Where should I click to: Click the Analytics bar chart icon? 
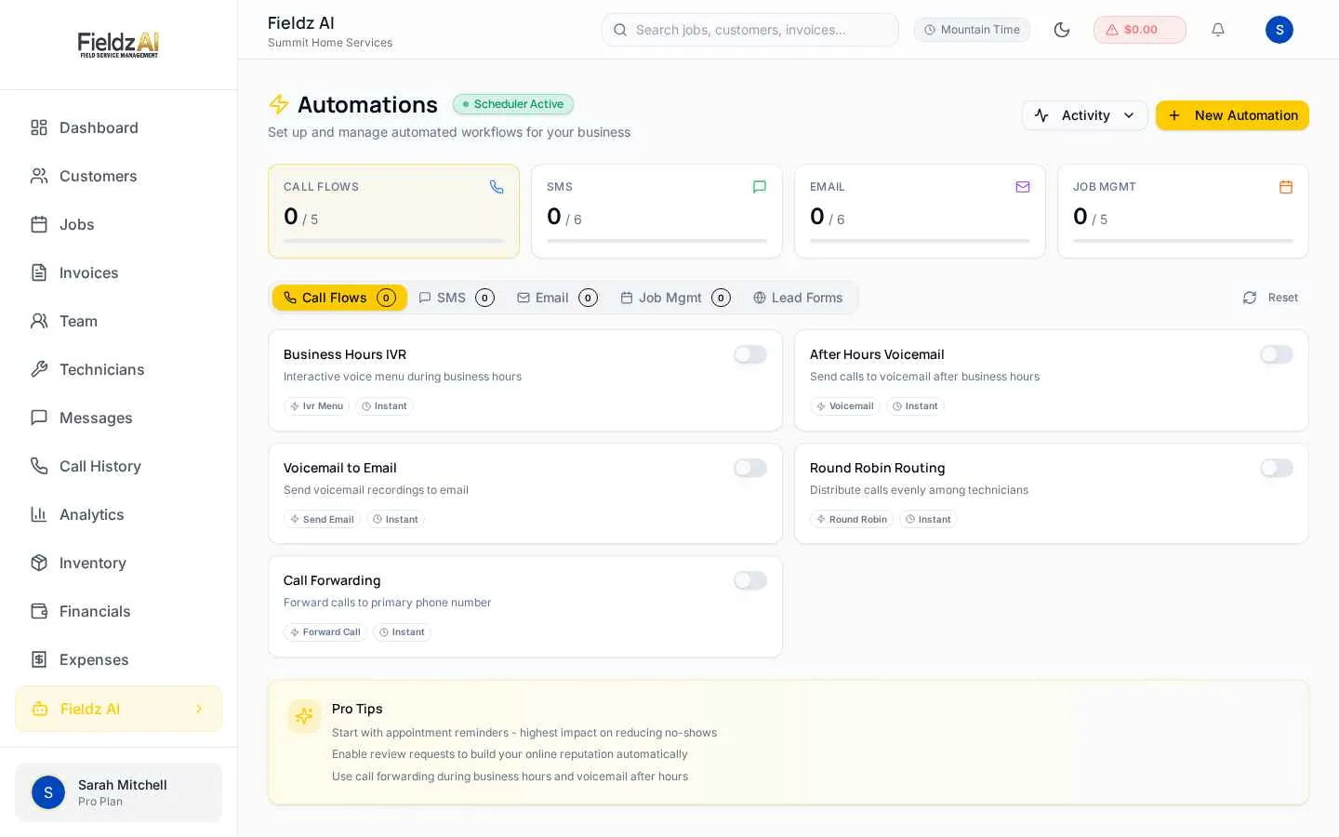pos(39,514)
